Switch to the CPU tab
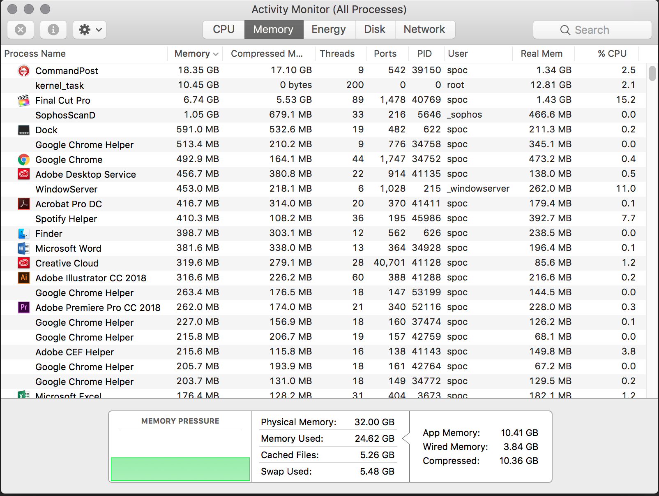 point(223,29)
